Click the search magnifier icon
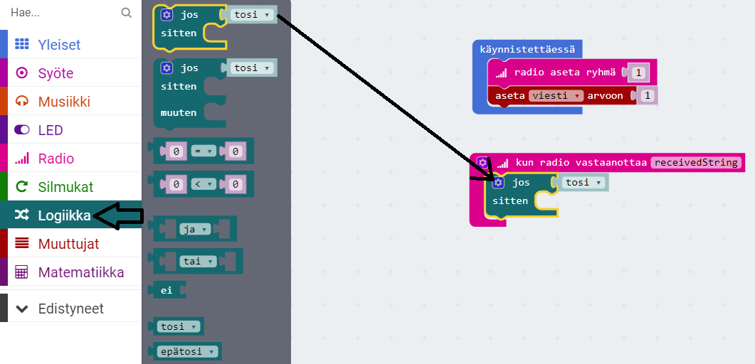The height and width of the screenshot is (364, 755). point(127,13)
